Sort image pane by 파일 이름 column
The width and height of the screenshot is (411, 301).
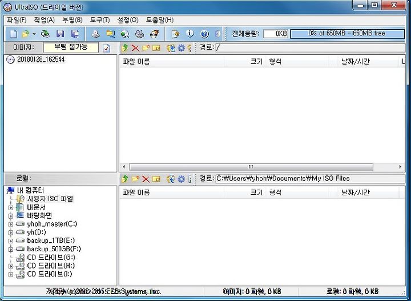[172, 62]
